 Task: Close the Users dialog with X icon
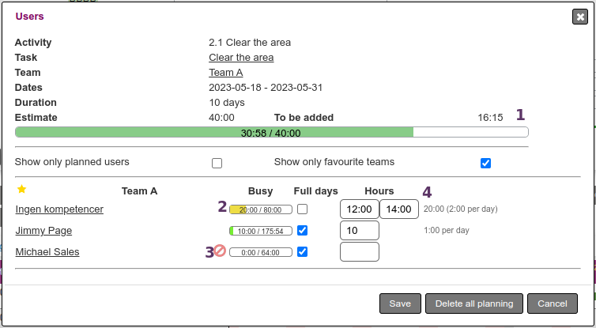pos(580,17)
